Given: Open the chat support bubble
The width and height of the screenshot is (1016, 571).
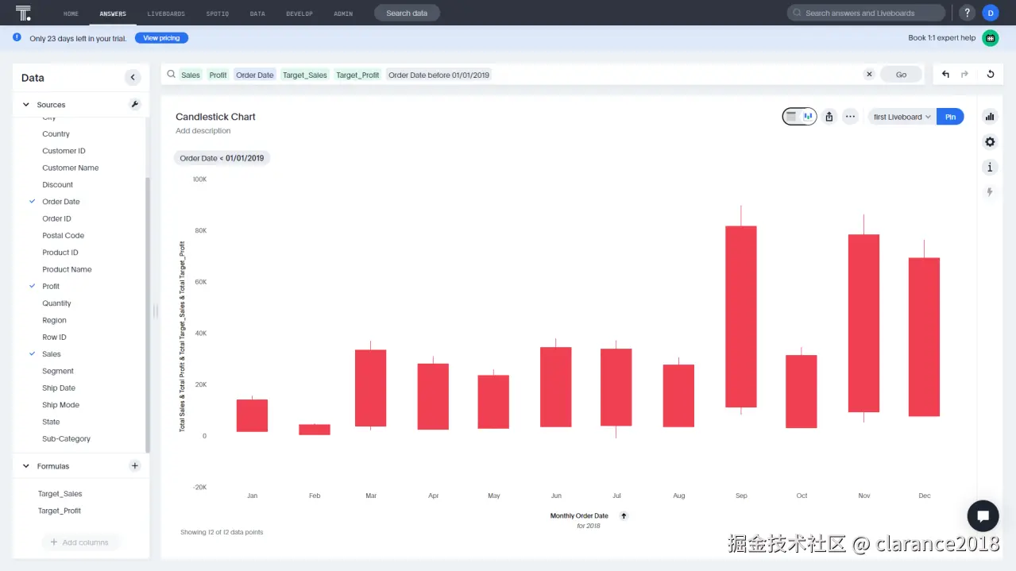Looking at the screenshot, I should pyautogui.click(x=983, y=516).
